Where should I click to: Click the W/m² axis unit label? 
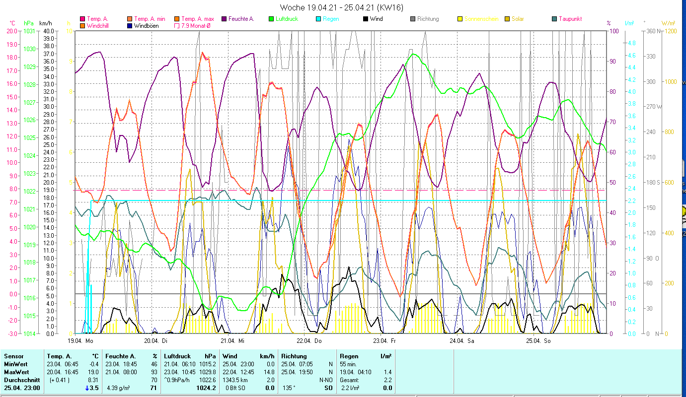pyautogui.click(x=668, y=23)
